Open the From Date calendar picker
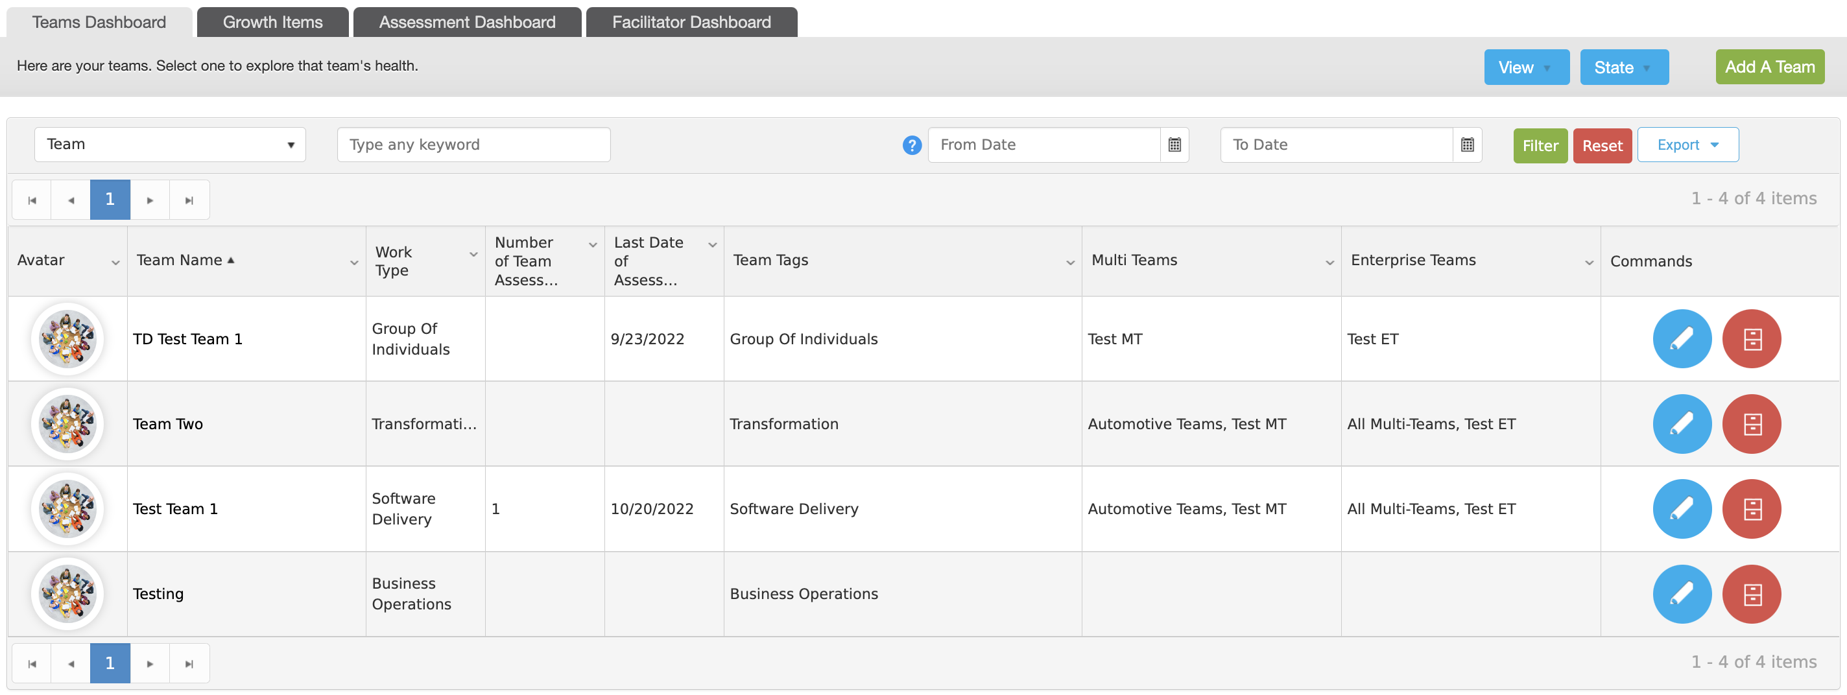1847x695 pixels. pyautogui.click(x=1174, y=145)
